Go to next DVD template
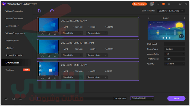Viewport: 190px width, 106px height. (x=184, y=18)
